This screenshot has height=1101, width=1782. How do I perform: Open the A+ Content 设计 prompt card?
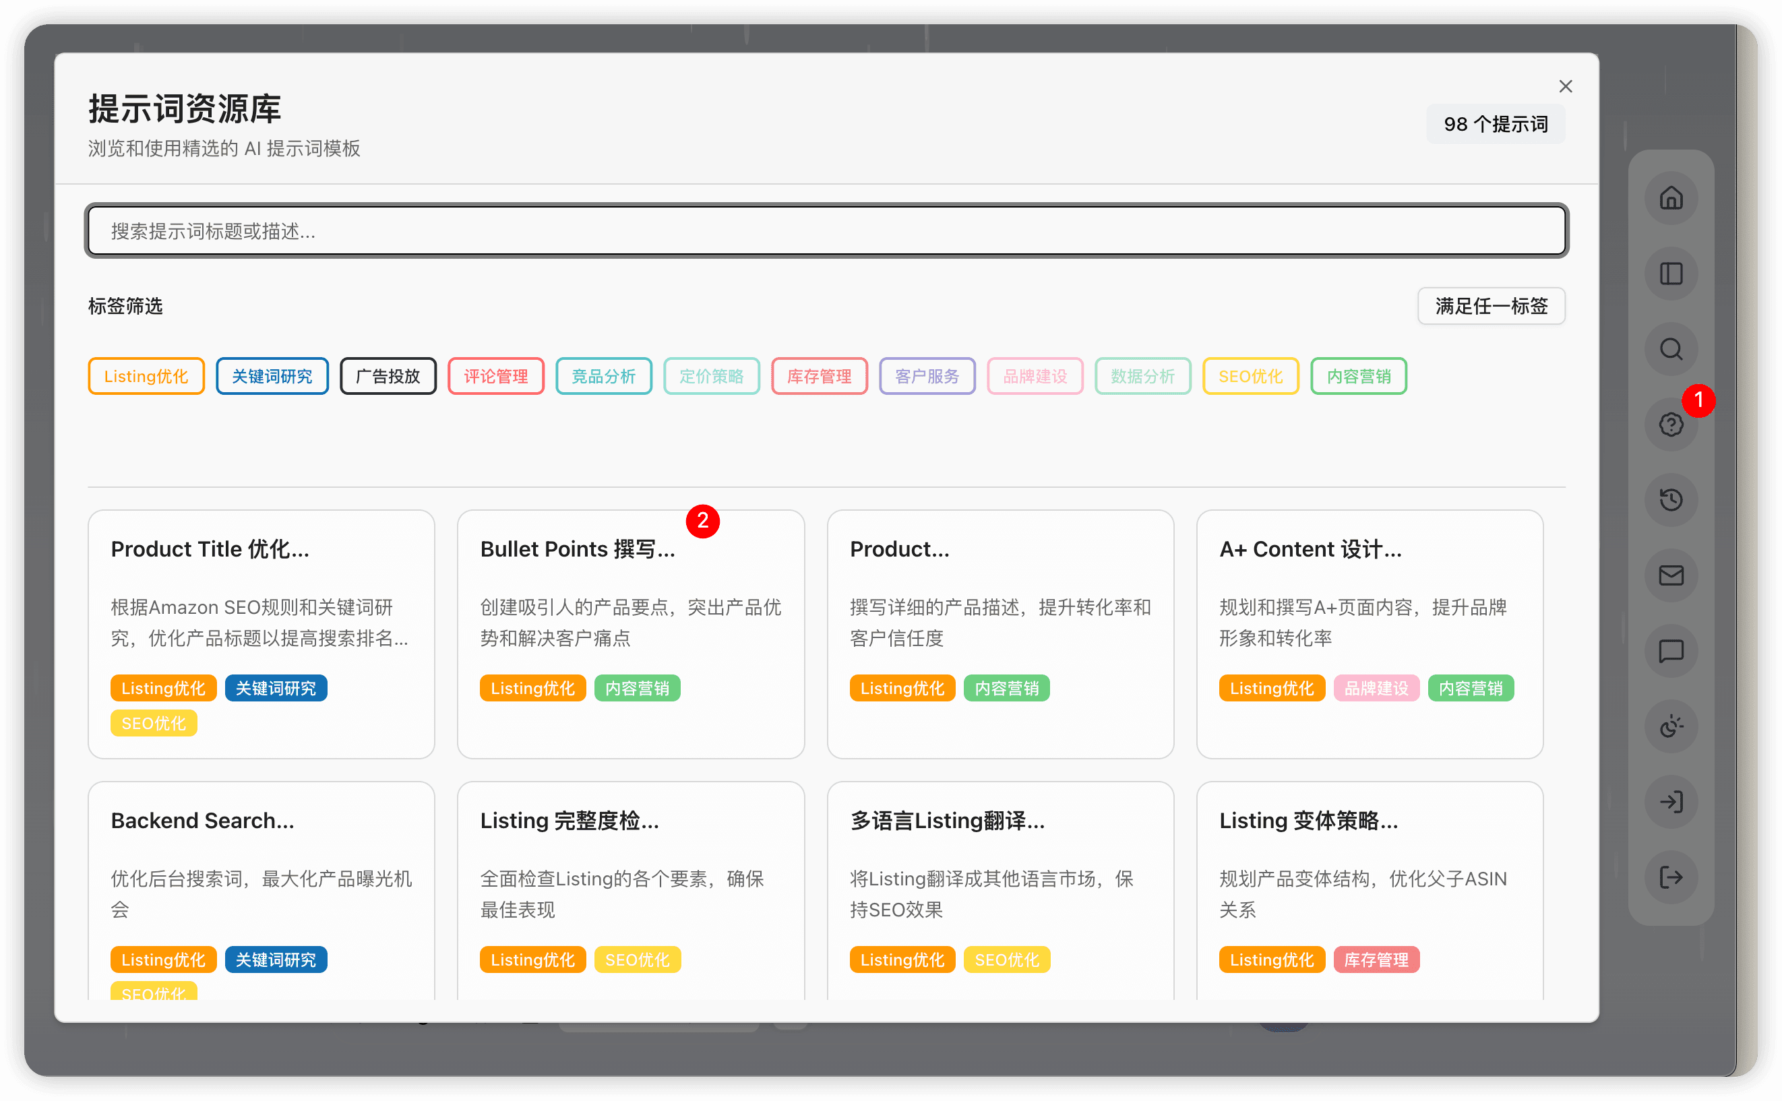tap(1368, 633)
